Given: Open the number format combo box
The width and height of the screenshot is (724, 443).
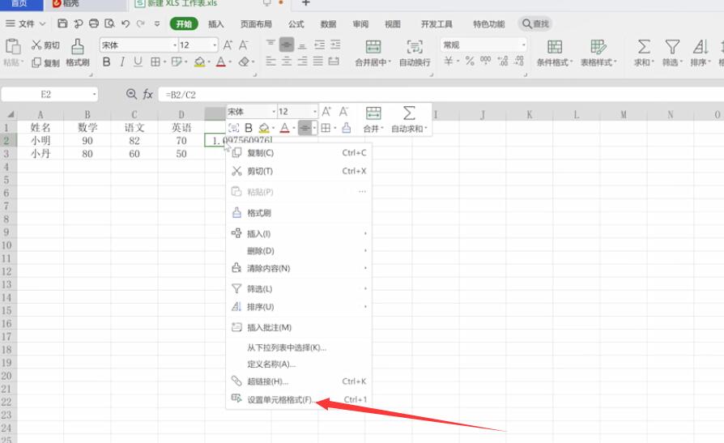Looking at the screenshot, I should [483, 45].
